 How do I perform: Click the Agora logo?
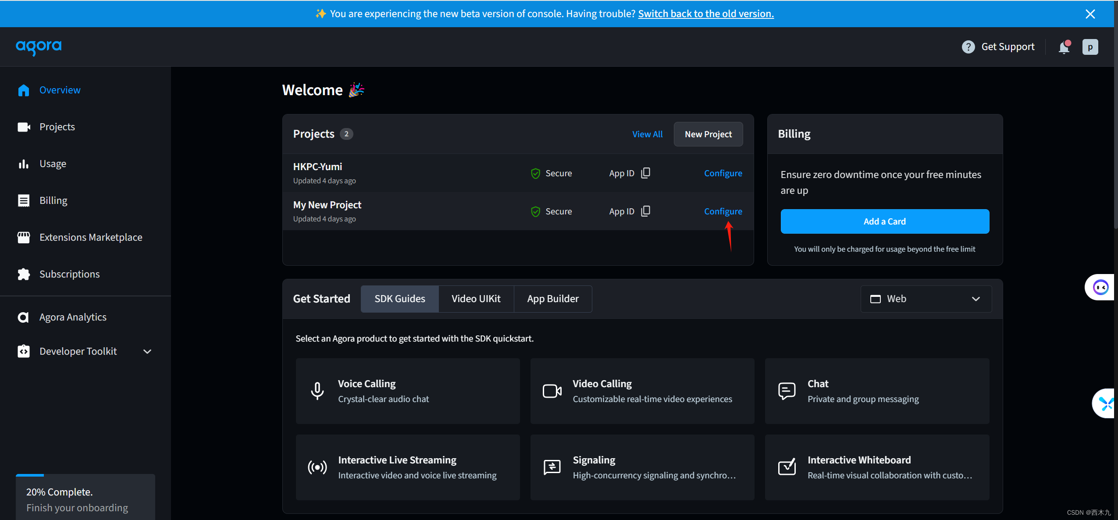point(39,47)
